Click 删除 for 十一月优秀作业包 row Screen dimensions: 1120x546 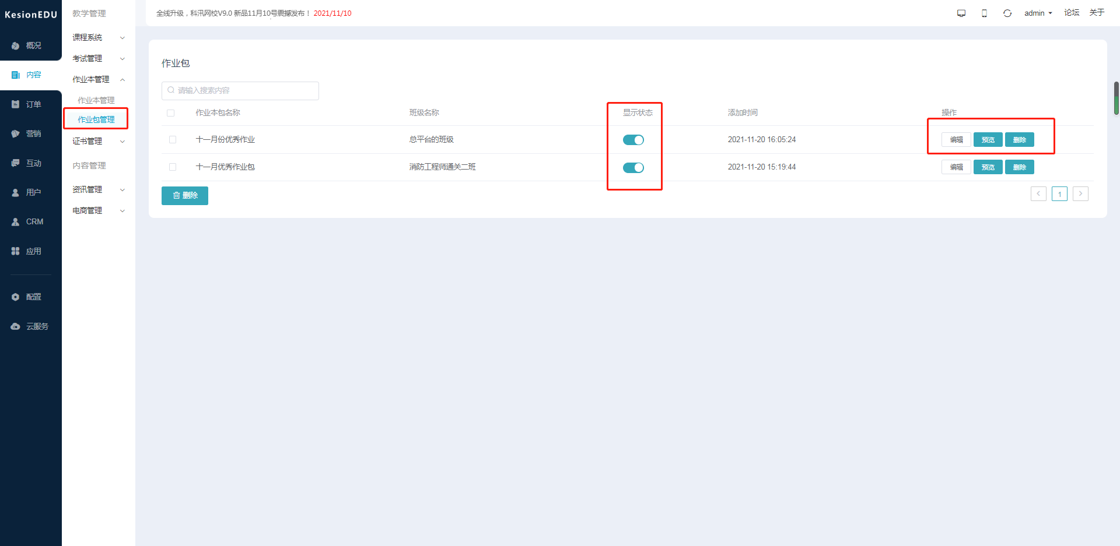click(1020, 167)
